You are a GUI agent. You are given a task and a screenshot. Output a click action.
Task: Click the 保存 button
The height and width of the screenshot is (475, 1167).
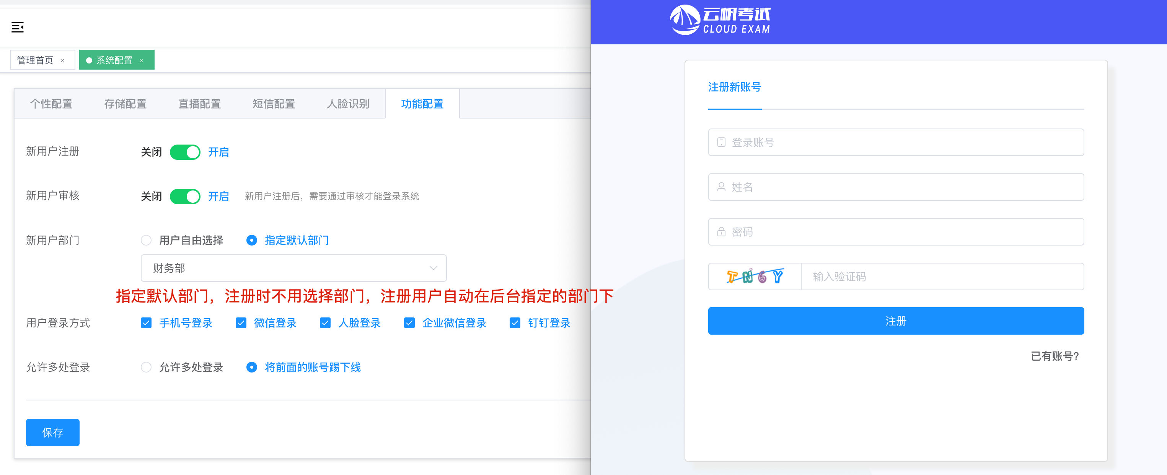click(52, 433)
